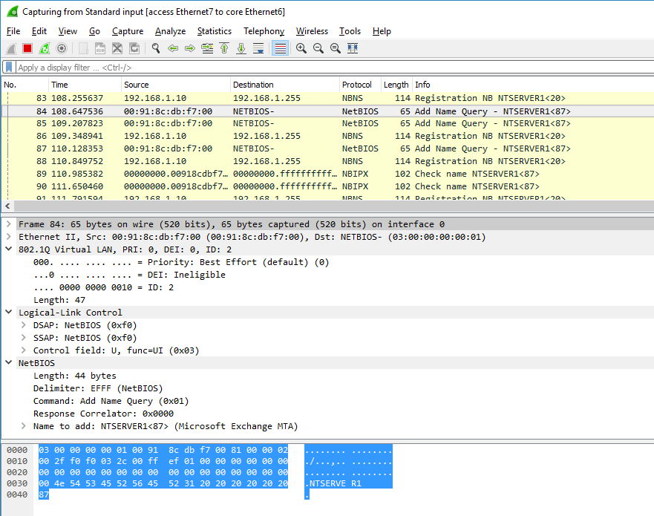Image resolution: width=654 pixels, height=516 pixels.
Task: Reset text to normal size icon
Action: (x=336, y=48)
